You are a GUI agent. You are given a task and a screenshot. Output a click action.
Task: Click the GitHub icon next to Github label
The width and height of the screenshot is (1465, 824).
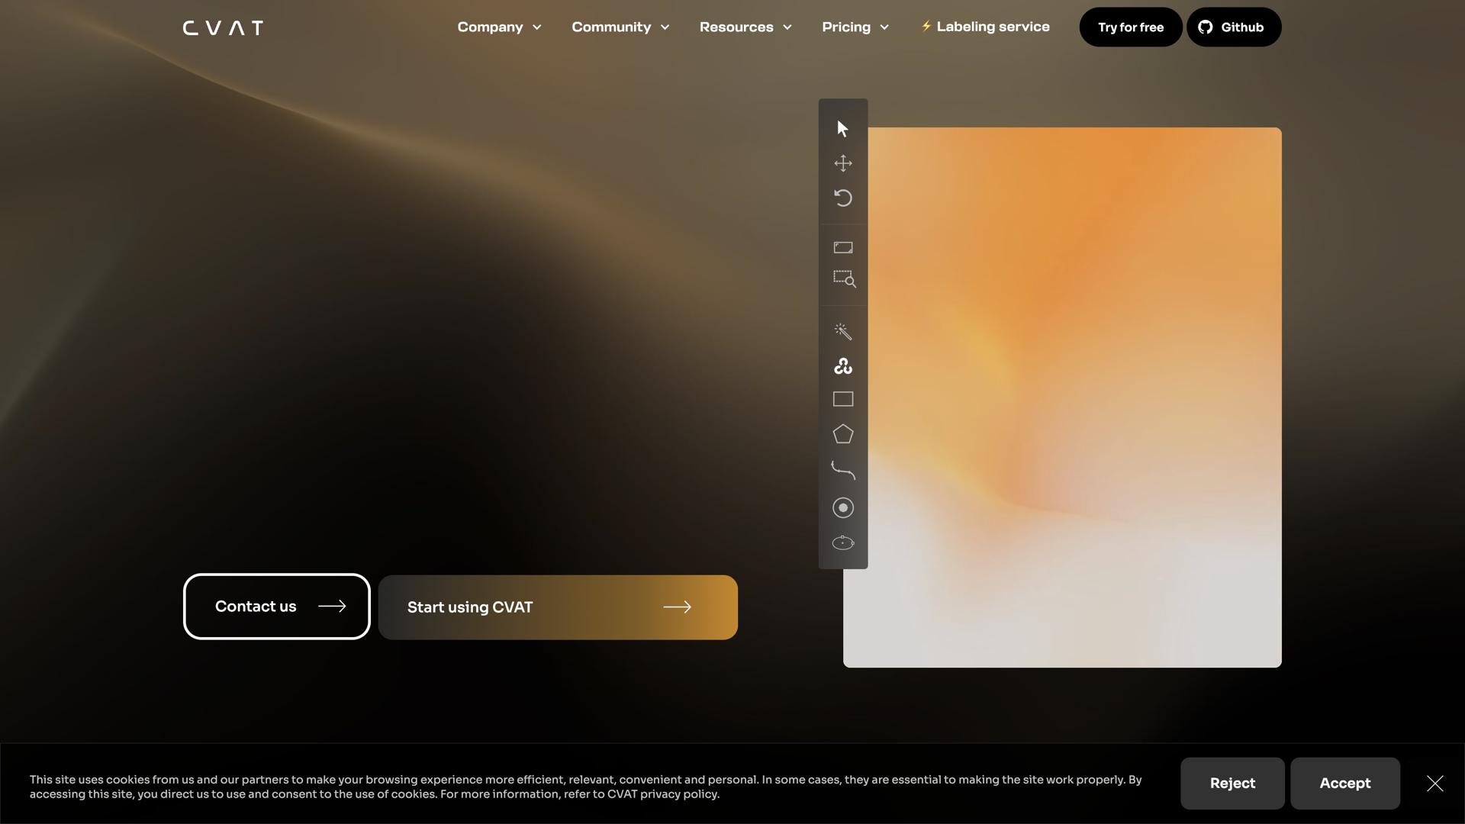coord(1204,27)
